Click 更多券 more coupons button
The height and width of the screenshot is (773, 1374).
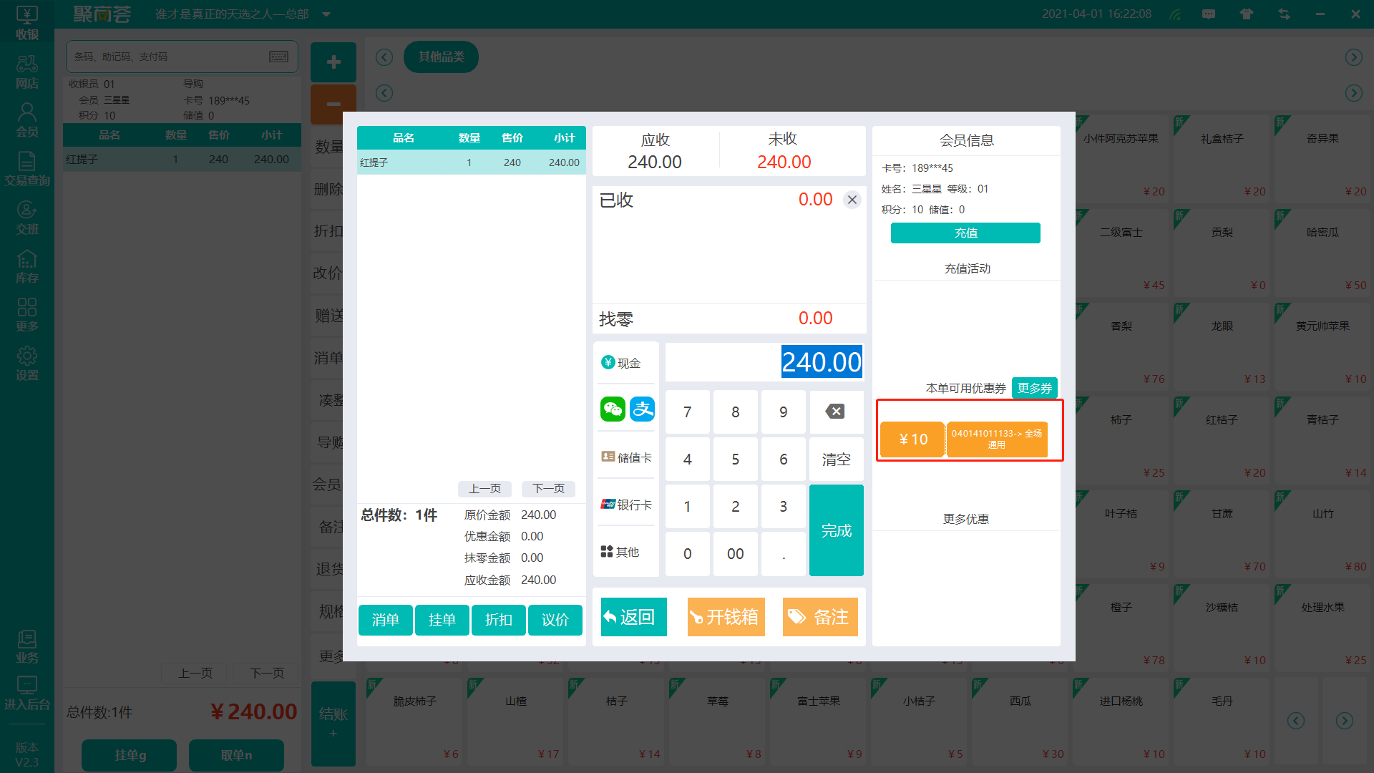(x=1034, y=388)
